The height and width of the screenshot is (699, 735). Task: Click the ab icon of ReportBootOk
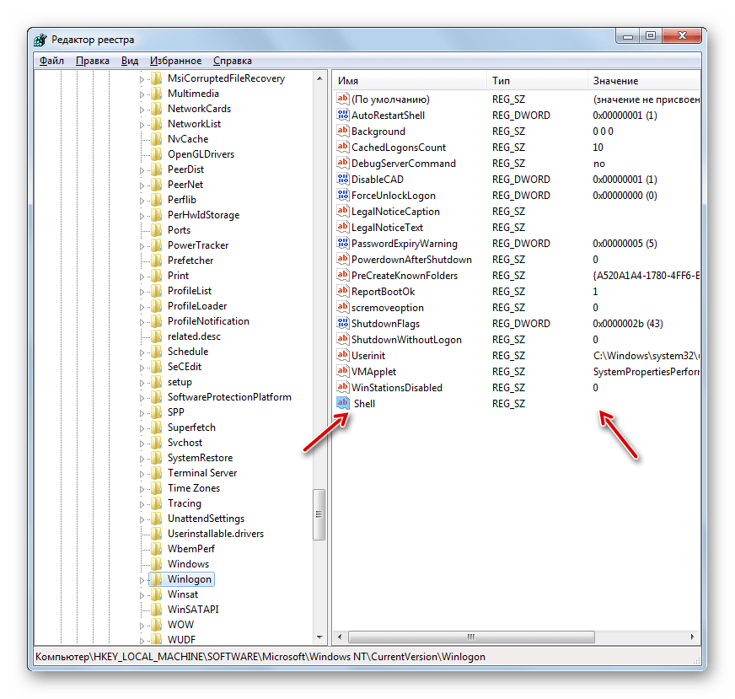pyautogui.click(x=343, y=291)
